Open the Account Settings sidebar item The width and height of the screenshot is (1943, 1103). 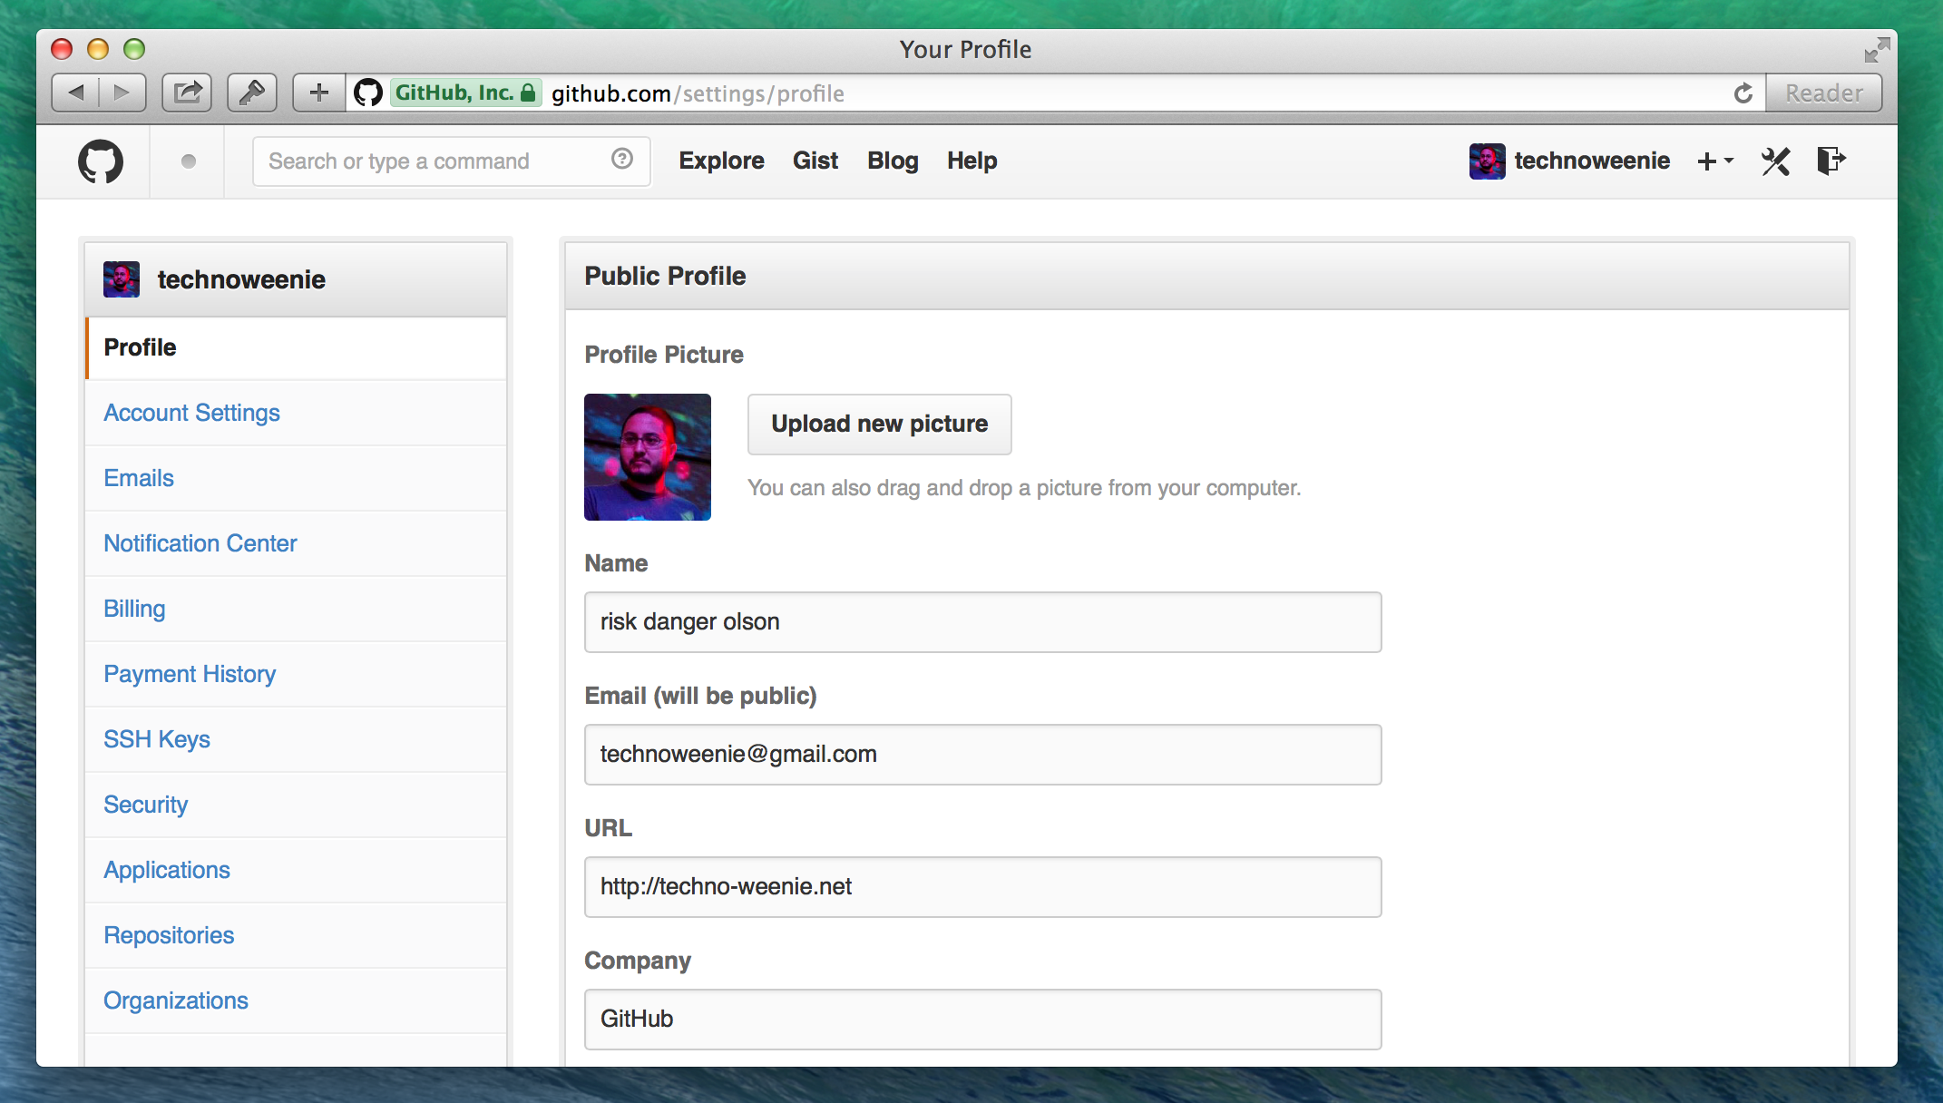click(x=191, y=413)
